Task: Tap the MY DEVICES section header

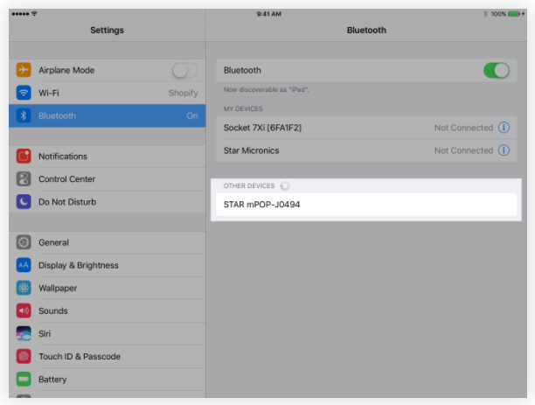Action: 243,108
